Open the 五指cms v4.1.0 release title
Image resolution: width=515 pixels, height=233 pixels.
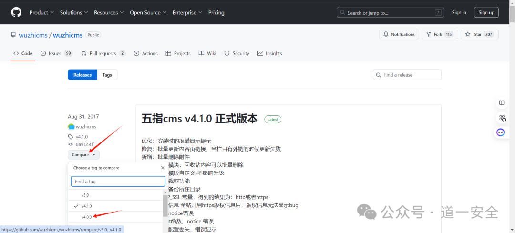200,119
